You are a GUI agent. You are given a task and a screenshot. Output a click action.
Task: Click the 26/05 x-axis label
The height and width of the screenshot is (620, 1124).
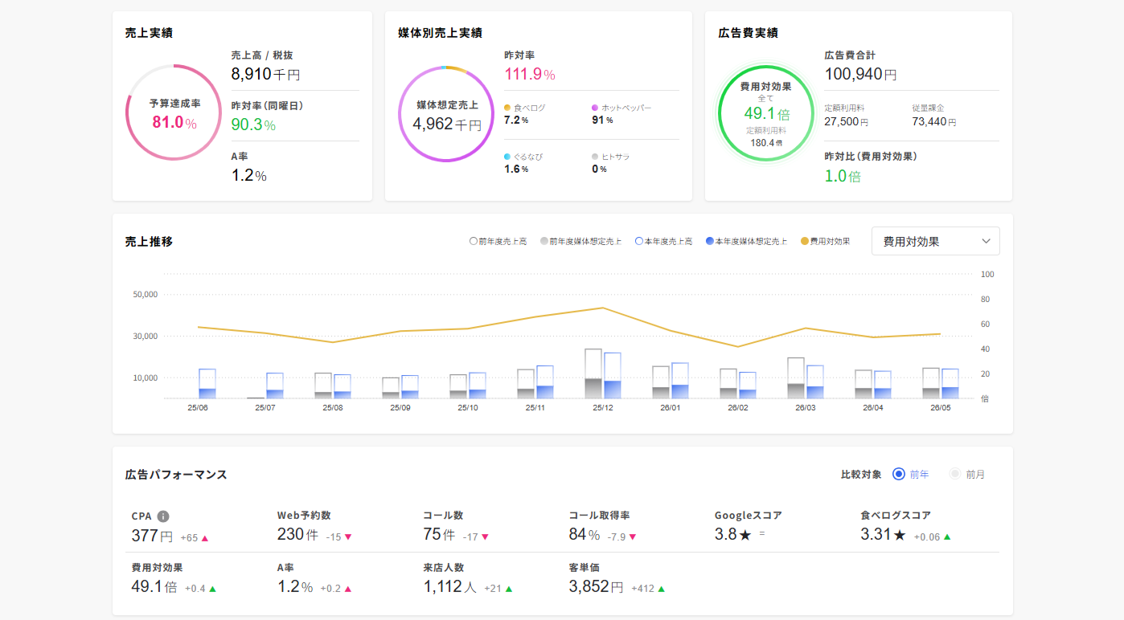point(941,408)
